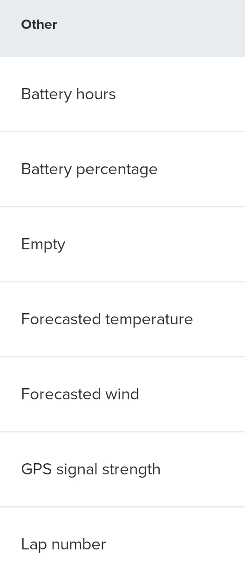Image resolution: width=245 pixels, height=562 pixels.
Task: Tap the Battery hours row
Action: [x=122, y=95]
